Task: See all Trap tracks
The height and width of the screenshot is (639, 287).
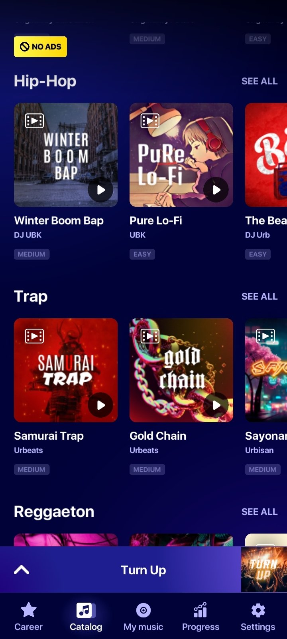Action: click(x=259, y=296)
